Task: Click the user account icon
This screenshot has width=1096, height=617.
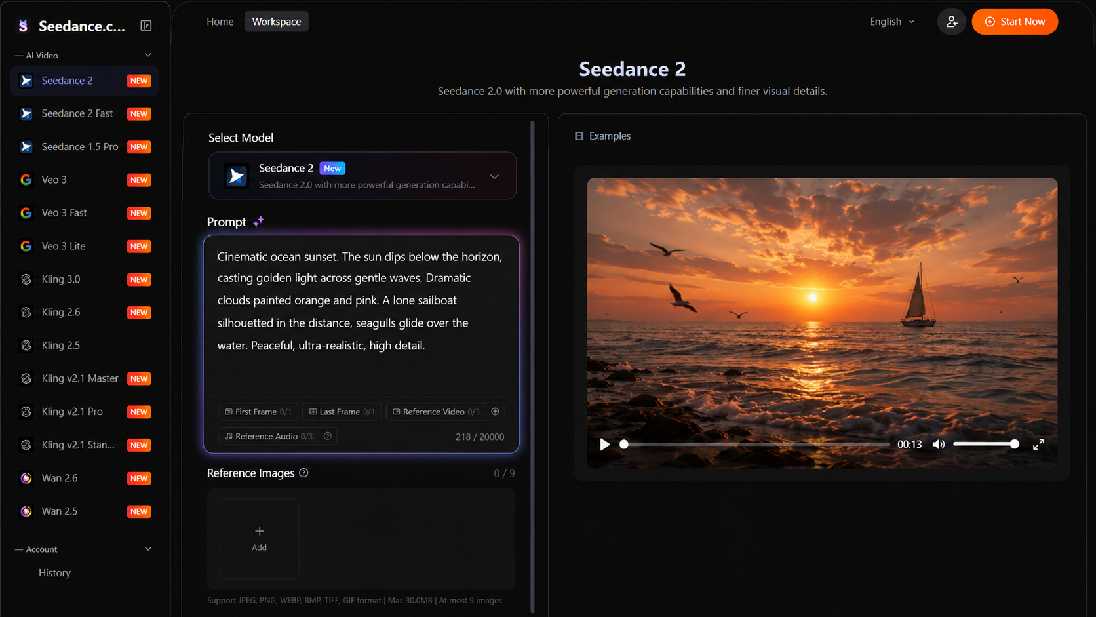Action: click(952, 22)
